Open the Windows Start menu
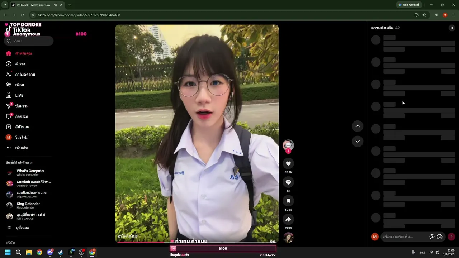Screen dimensions: 459x258 point(8,252)
